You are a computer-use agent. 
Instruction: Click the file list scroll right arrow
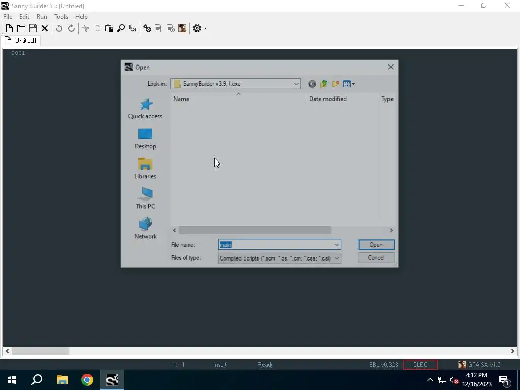pyautogui.click(x=392, y=230)
